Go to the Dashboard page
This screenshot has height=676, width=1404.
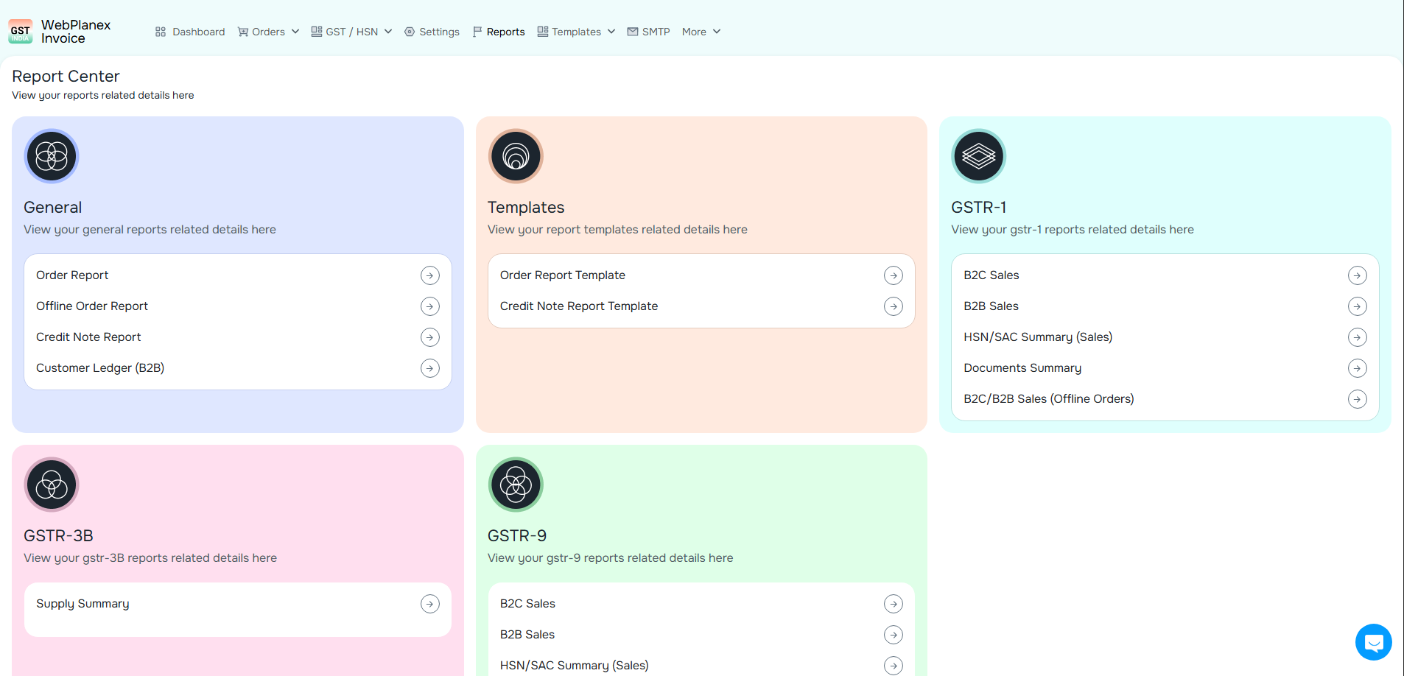click(190, 32)
